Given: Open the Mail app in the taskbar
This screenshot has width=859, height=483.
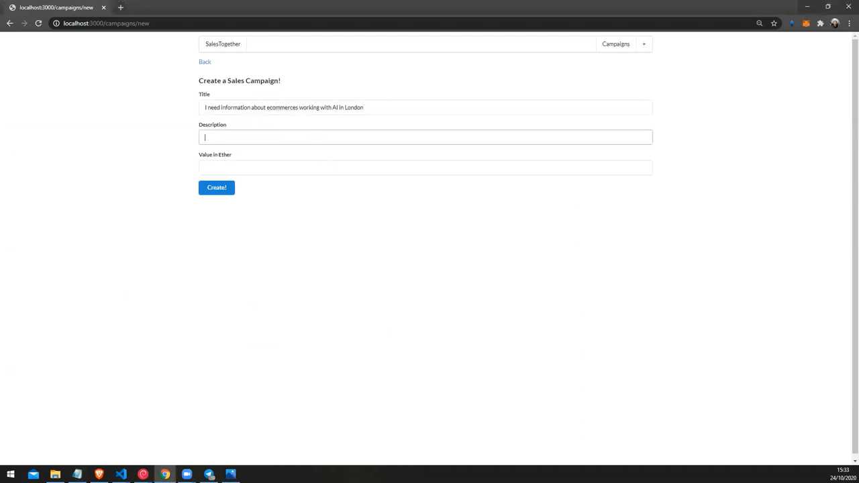Looking at the screenshot, I should pos(33,474).
